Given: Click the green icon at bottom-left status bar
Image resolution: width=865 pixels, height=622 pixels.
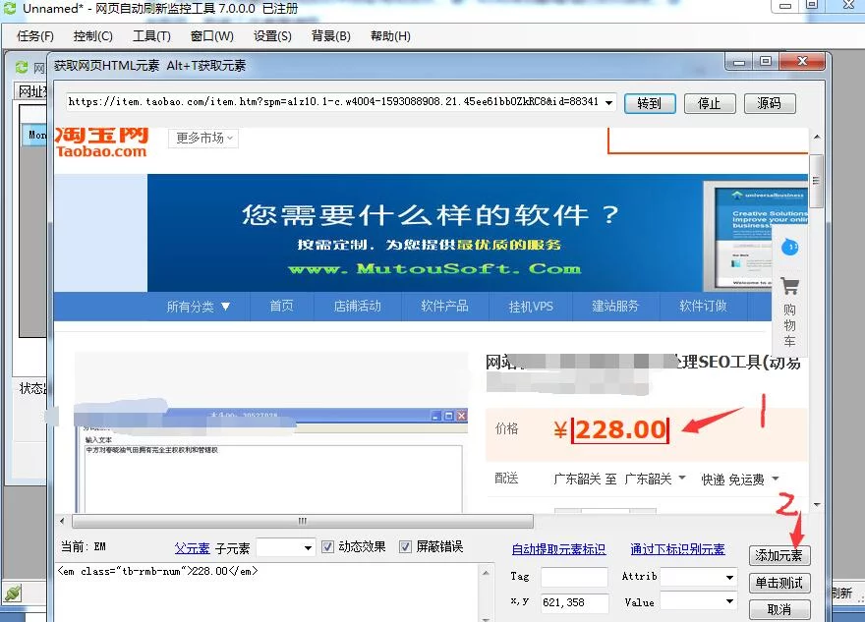Looking at the screenshot, I should click(x=13, y=594).
